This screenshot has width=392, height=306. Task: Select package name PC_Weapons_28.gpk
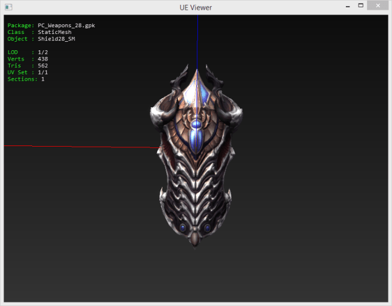(x=66, y=25)
